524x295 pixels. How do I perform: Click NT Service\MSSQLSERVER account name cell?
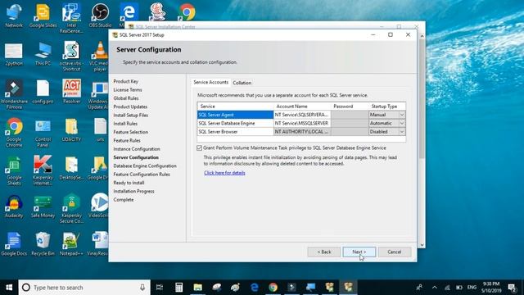pyautogui.click(x=302, y=123)
